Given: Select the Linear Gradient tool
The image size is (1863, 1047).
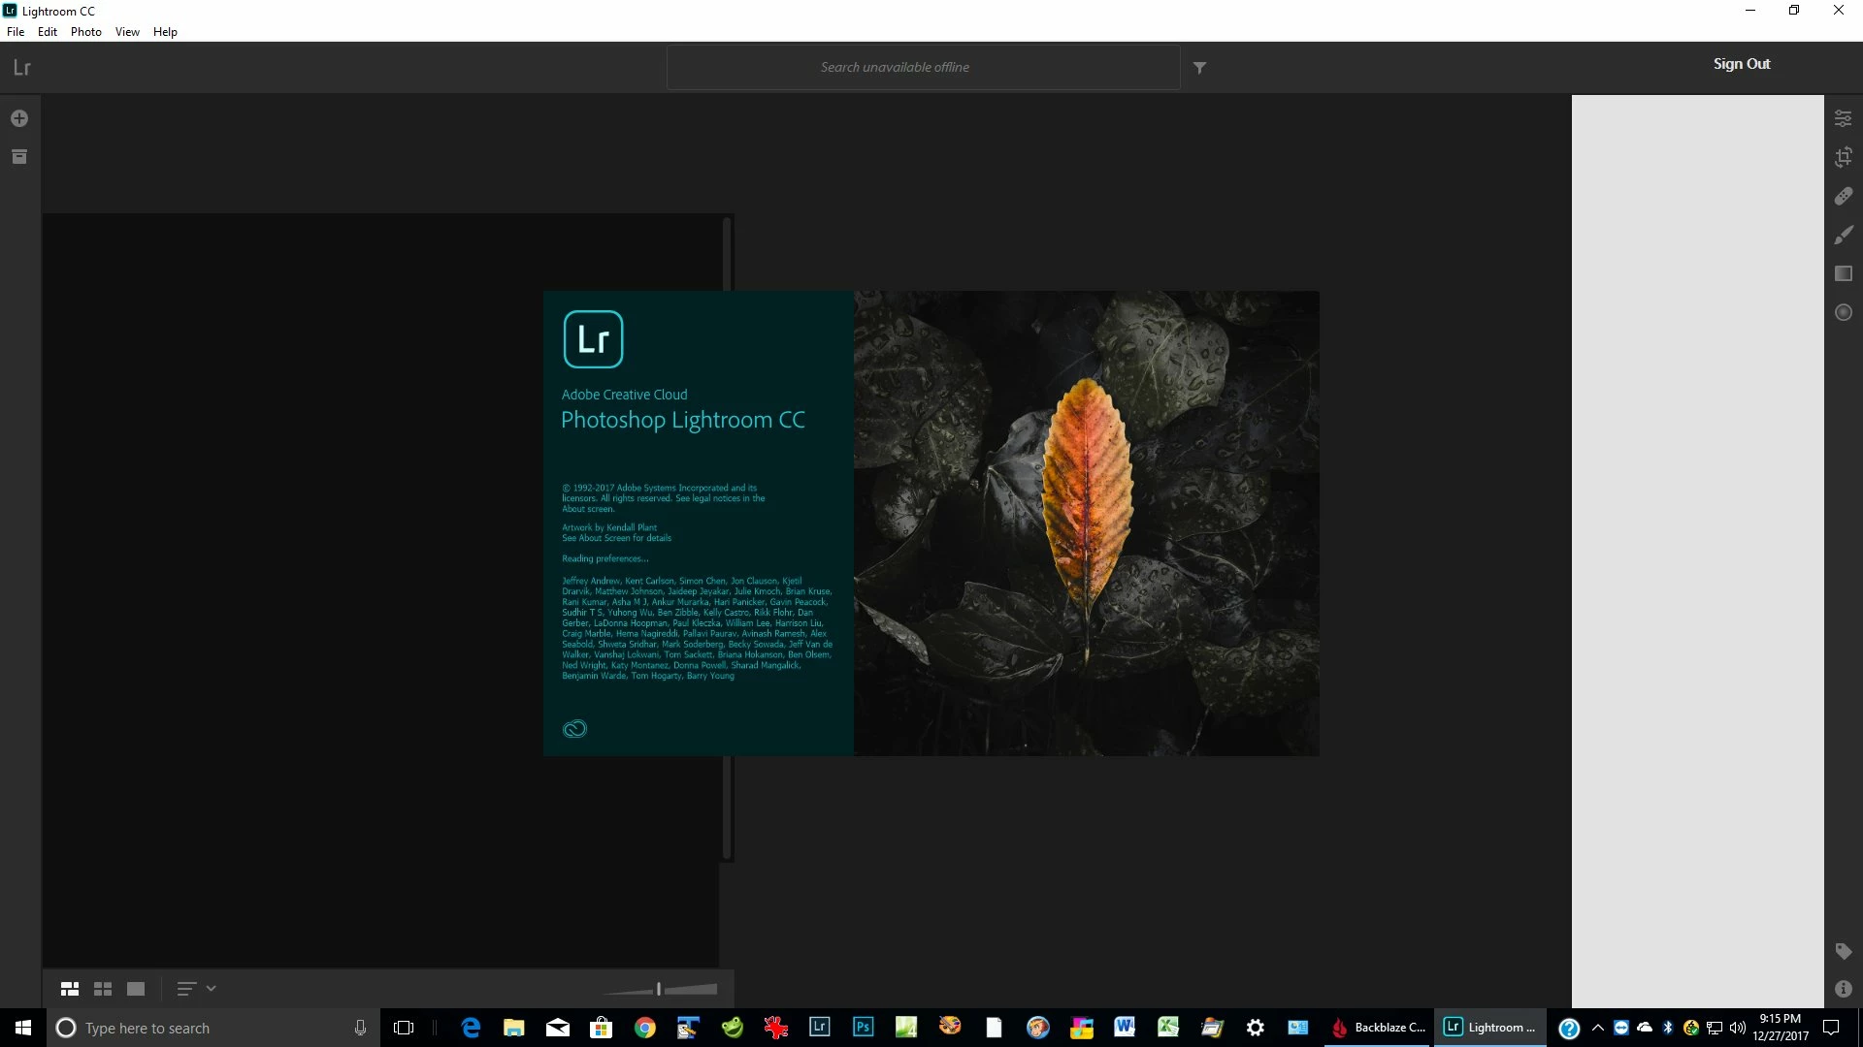Looking at the screenshot, I should pyautogui.click(x=1843, y=273).
